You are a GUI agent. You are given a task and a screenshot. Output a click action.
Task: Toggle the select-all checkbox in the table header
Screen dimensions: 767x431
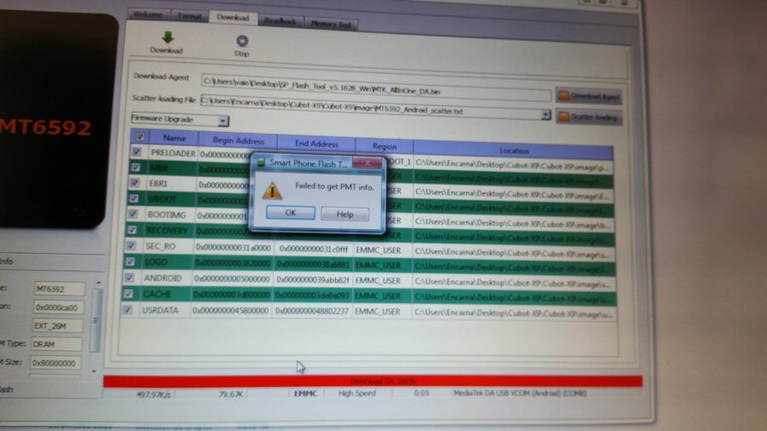pos(140,137)
